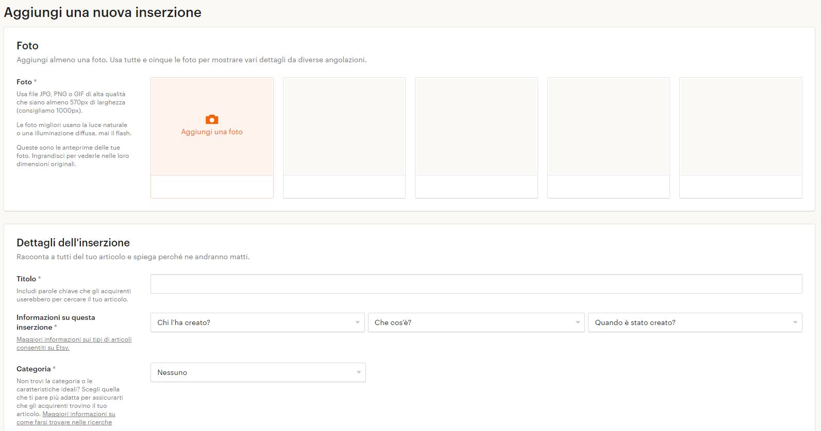Click the arrow of the 'Nessuno' dropdown
The height and width of the screenshot is (431, 821).
(358, 372)
